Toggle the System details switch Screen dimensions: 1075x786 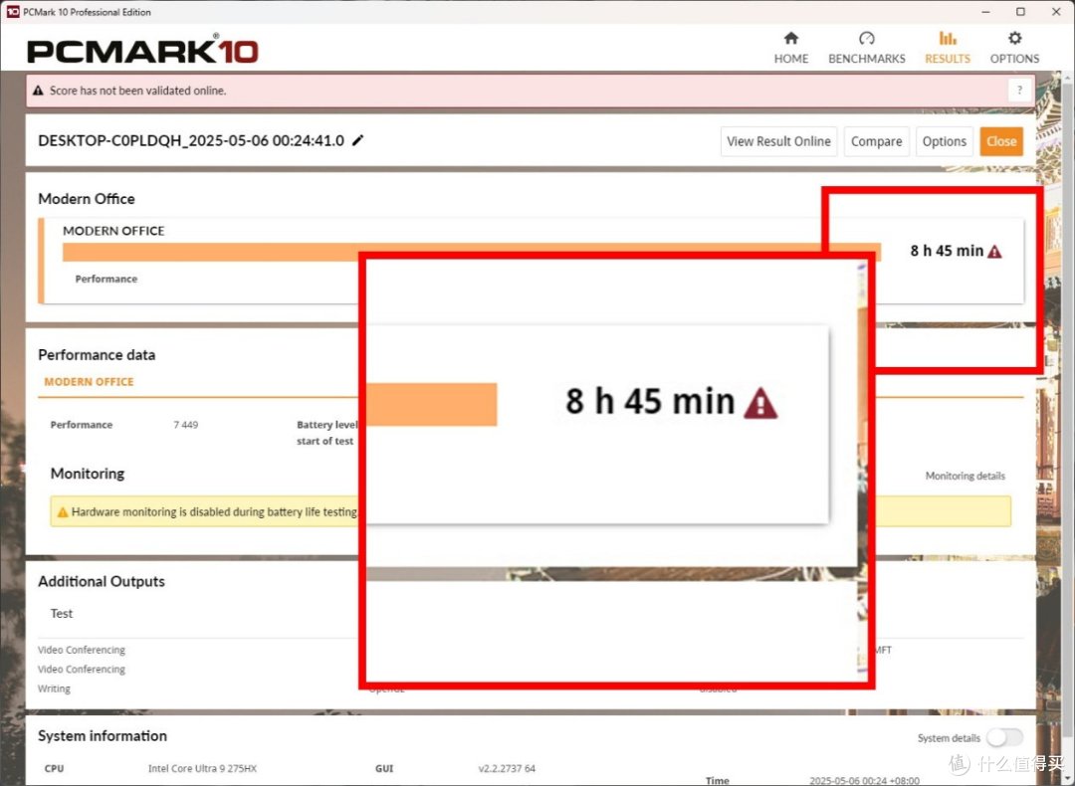pos(1004,737)
